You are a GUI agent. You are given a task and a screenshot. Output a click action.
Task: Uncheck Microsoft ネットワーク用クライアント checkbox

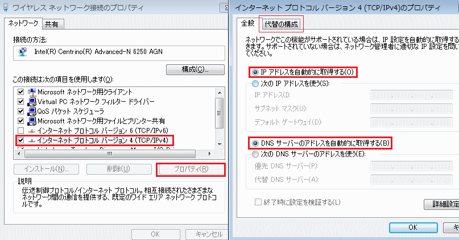20,92
